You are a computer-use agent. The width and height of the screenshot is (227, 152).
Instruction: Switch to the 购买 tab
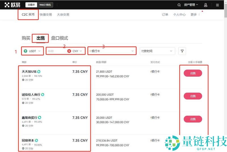pos(26,38)
